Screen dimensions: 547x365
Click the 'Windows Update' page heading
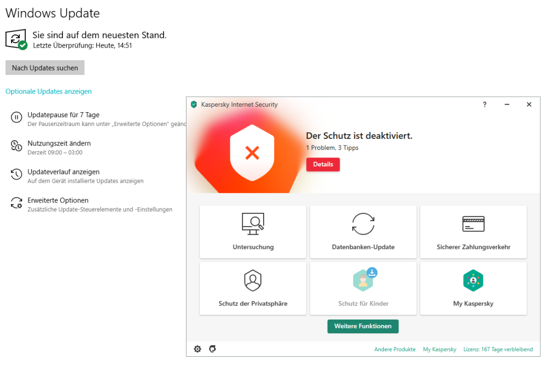point(53,13)
